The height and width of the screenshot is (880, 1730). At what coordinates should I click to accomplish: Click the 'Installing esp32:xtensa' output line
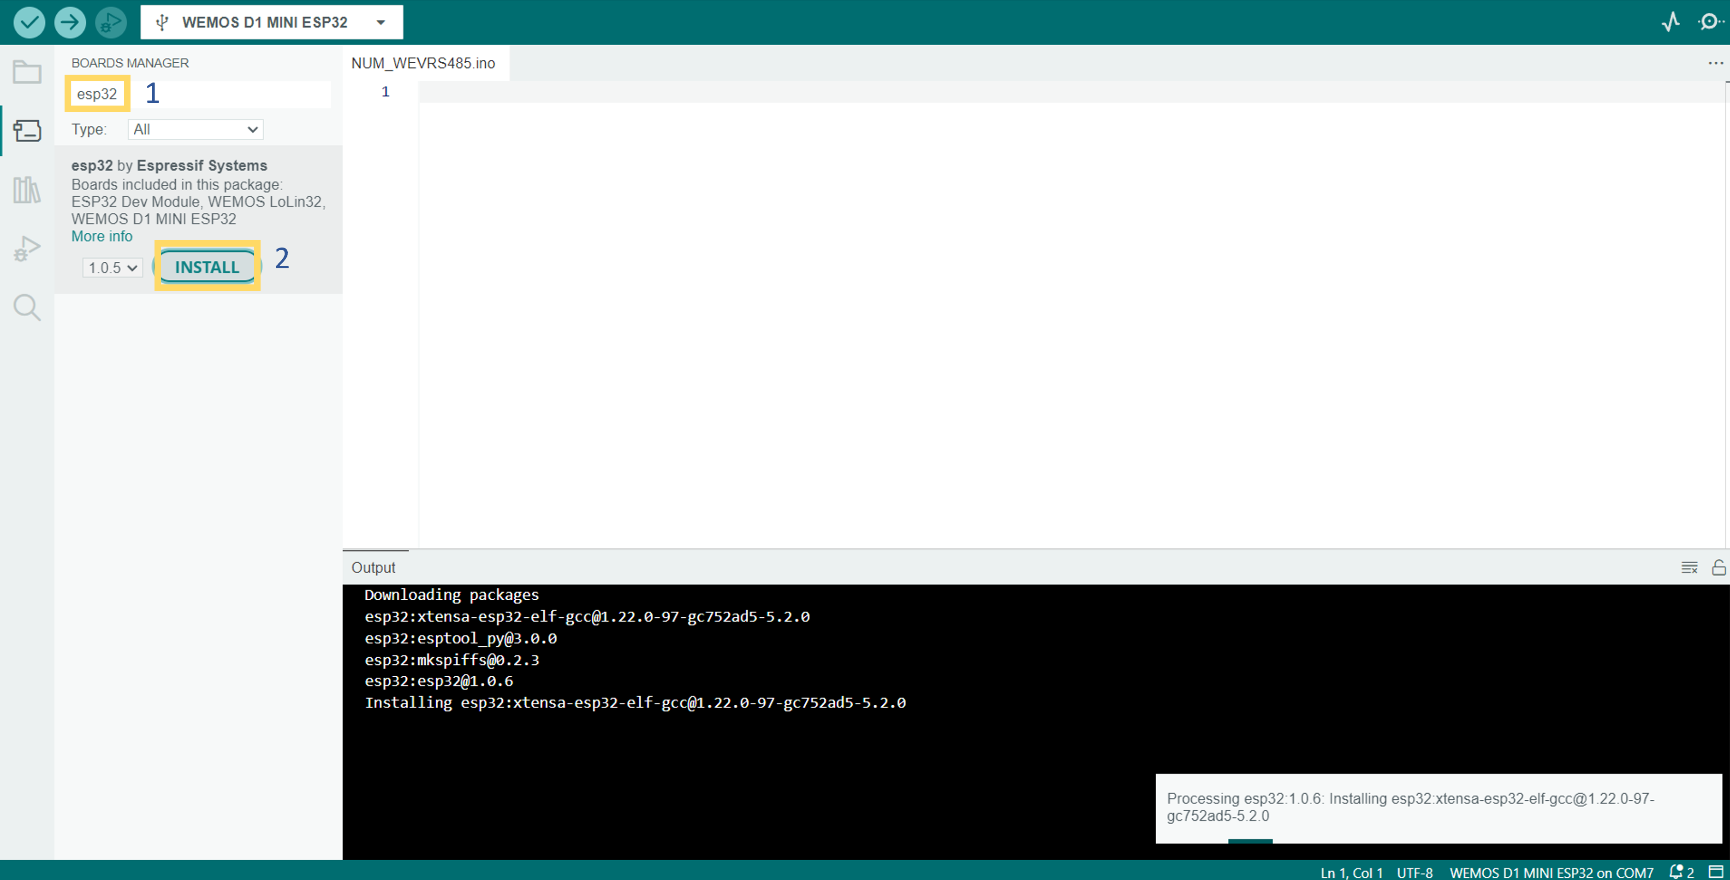[636, 702]
